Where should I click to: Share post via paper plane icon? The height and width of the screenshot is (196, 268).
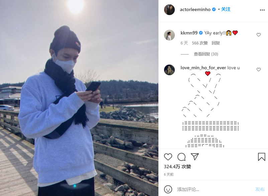click(195, 157)
